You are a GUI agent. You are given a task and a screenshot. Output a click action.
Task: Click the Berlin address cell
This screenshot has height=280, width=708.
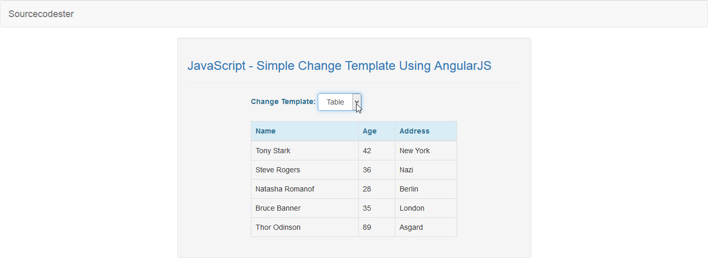(426, 189)
